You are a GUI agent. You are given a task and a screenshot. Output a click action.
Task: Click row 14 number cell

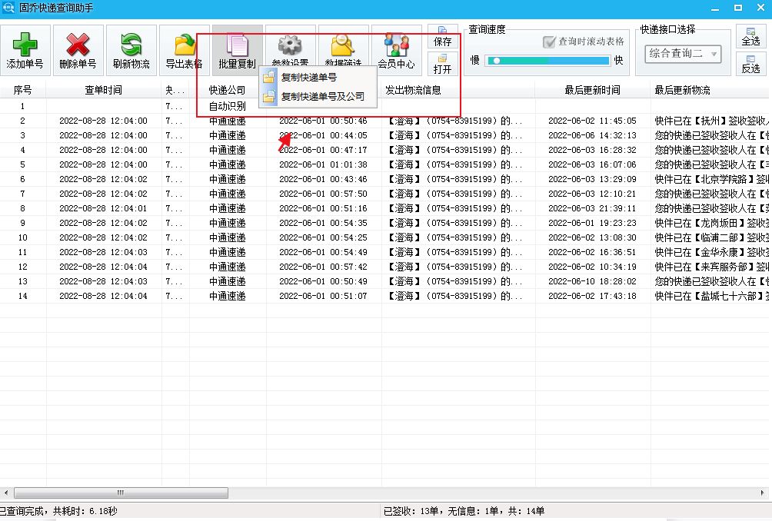[x=22, y=296]
